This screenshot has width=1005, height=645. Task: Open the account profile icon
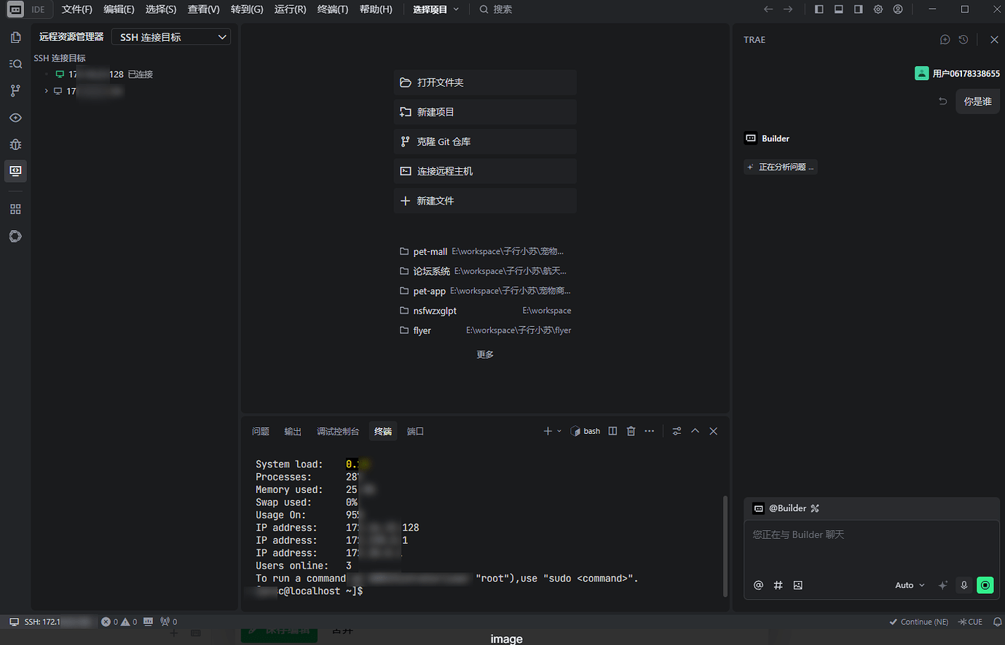898,9
